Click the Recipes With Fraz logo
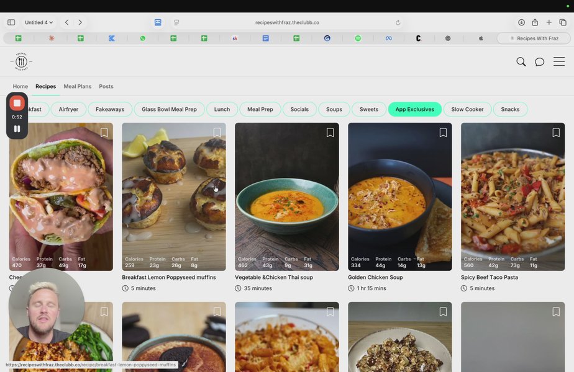The height and width of the screenshot is (372, 574). click(x=21, y=61)
